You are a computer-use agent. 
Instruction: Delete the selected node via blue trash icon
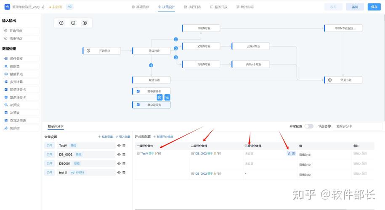click(159, 97)
